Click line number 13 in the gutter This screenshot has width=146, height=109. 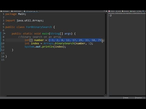click(x=3, y=53)
